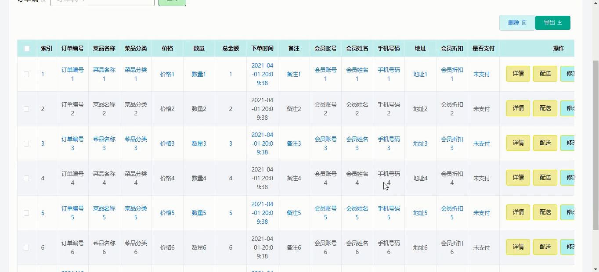The width and height of the screenshot is (599, 272).
Task: Click the page vertical scrollbar
Action: click(595, 145)
